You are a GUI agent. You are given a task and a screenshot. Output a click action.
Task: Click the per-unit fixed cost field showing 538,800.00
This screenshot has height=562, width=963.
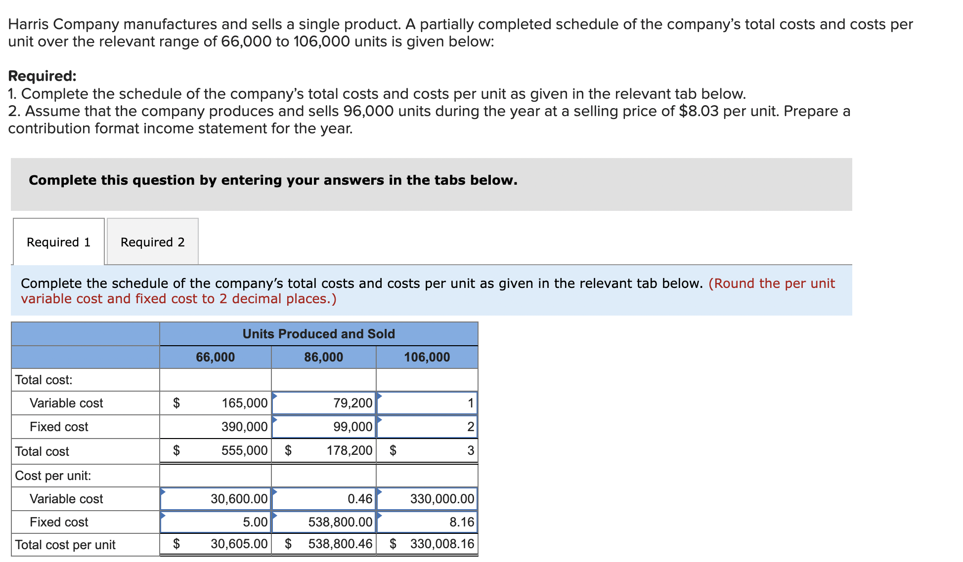tap(324, 522)
